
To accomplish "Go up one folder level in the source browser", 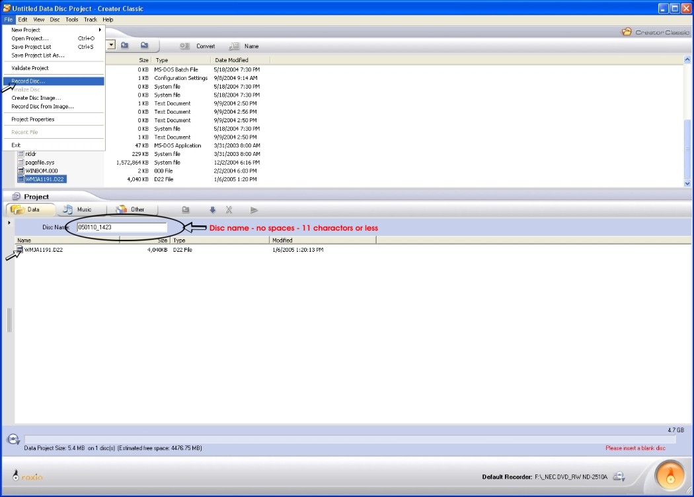I will 125,45.
